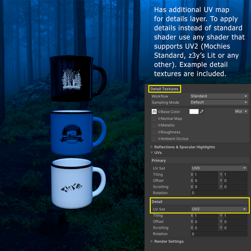Click the Ambient Occlusion texture slot
251x251 pixels.
(154, 138)
